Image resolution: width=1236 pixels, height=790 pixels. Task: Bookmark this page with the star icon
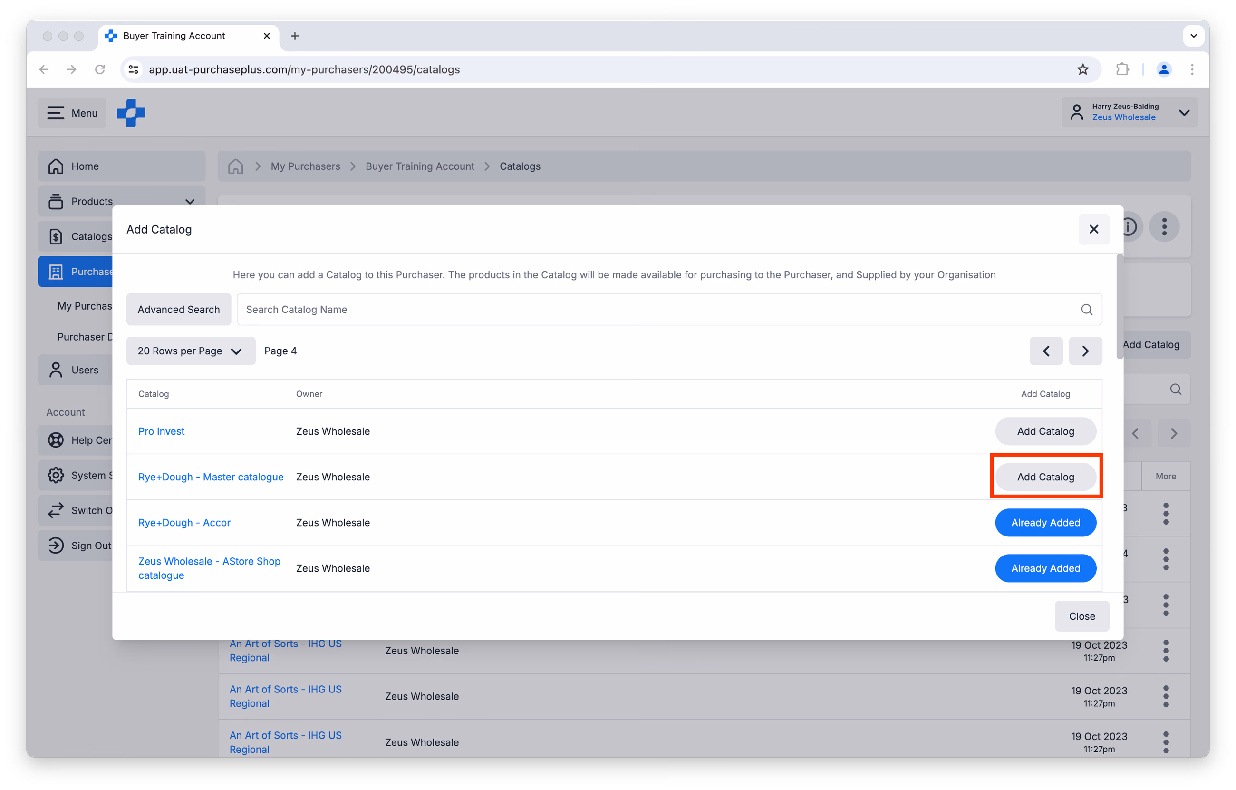point(1083,69)
